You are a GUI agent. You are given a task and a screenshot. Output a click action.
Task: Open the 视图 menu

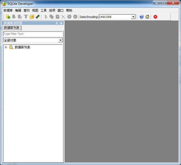[x=35, y=10]
